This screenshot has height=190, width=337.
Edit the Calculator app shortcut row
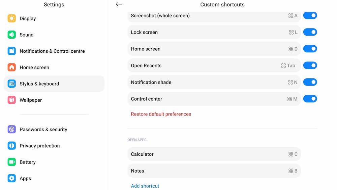point(214,154)
